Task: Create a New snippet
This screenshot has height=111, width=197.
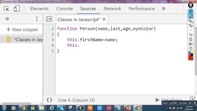Action: coord(22,30)
